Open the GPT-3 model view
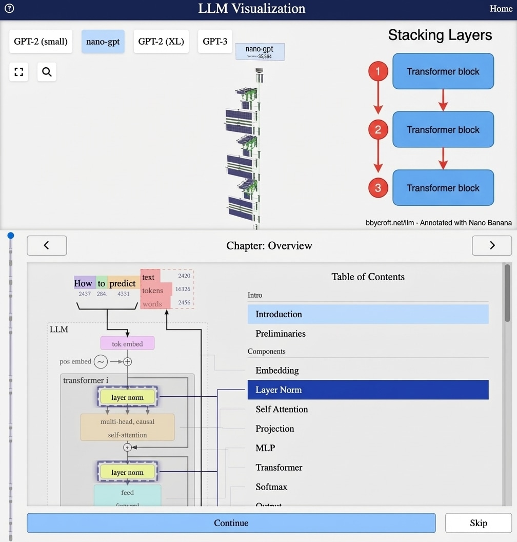 215,42
